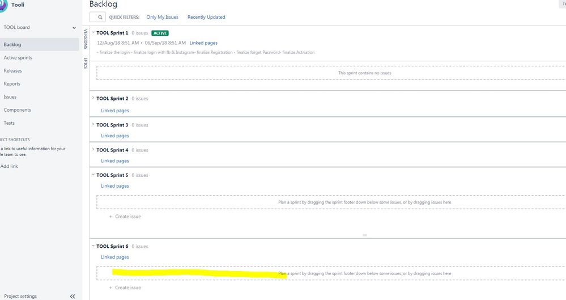This screenshot has height=300, width=566.
Task: Go to Active sprints
Action: 18,57
